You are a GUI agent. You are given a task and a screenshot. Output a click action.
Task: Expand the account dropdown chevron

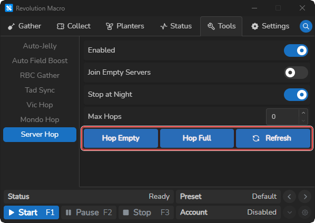(x=290, y=212)
